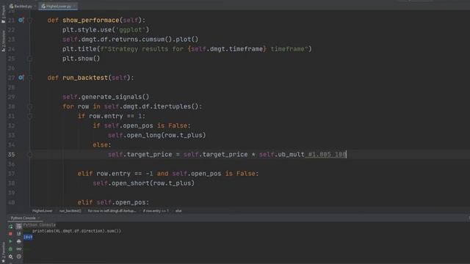470x264 pixels.
Task: Click run_backtest() breadcrumb
Action: click(70, 210)
